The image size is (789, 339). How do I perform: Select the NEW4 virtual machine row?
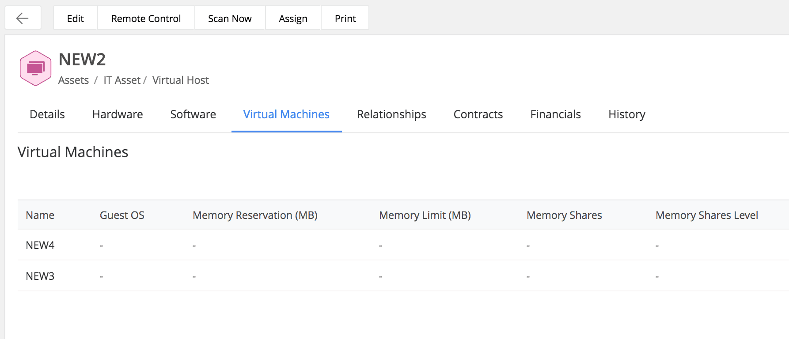(40, 245)
